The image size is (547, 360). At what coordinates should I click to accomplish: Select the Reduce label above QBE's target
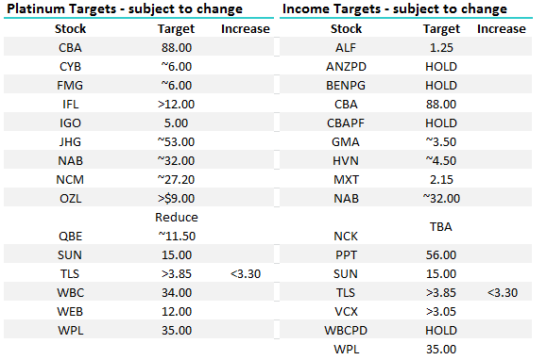tap(176, 217)
